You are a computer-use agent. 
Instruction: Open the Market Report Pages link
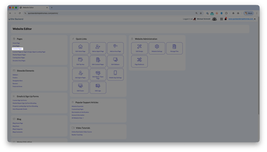click(19, 55)
